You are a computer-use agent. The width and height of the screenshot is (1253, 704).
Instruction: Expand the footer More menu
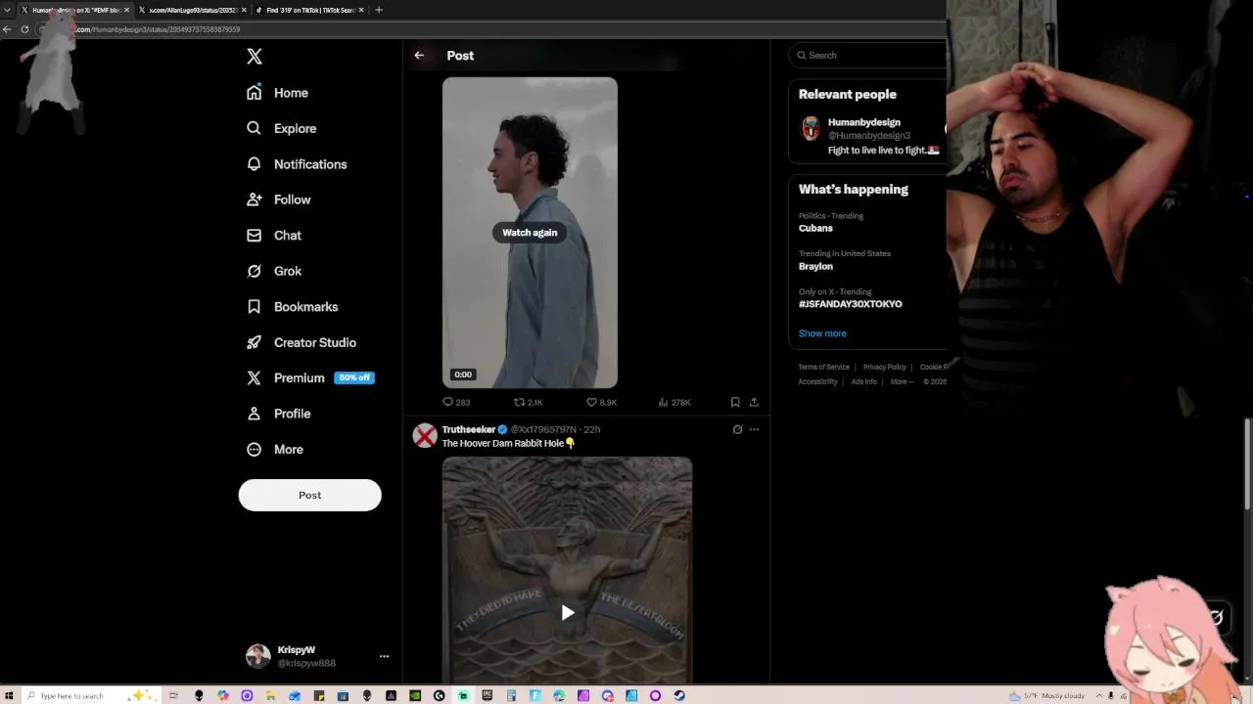(901, 381)
